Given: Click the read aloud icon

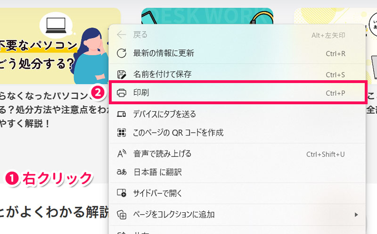Looking at the screenshot, I should click(x=122, y=153).
